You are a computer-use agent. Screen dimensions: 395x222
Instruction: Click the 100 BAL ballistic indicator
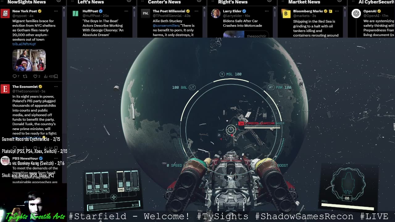click(184, 88)
